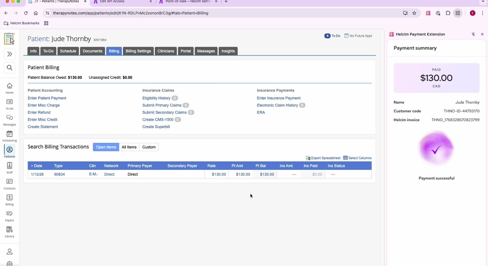Click Submit Primary Claims link
The width and height of the screenshot is (488, 266).
162,105
